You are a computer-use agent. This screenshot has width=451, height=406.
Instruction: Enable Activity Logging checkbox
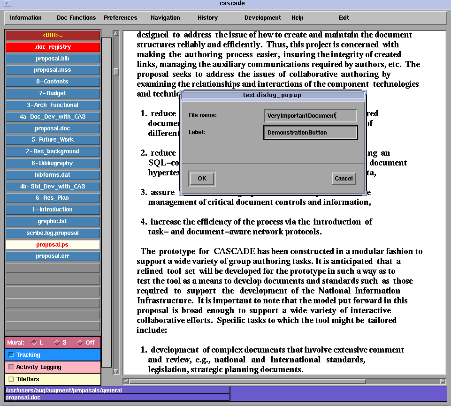tap(11, 367)
